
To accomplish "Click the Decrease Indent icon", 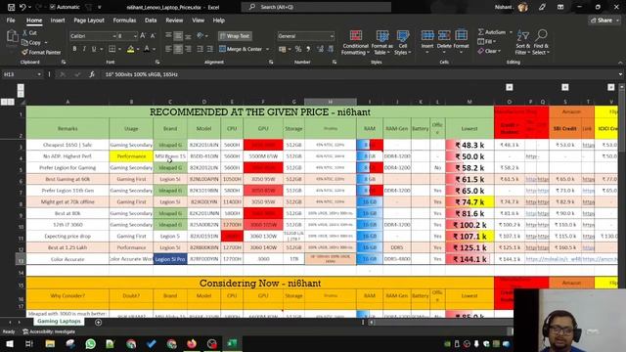I will (200, 49).
